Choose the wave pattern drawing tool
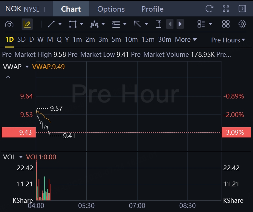 click(x=94, y=24)
